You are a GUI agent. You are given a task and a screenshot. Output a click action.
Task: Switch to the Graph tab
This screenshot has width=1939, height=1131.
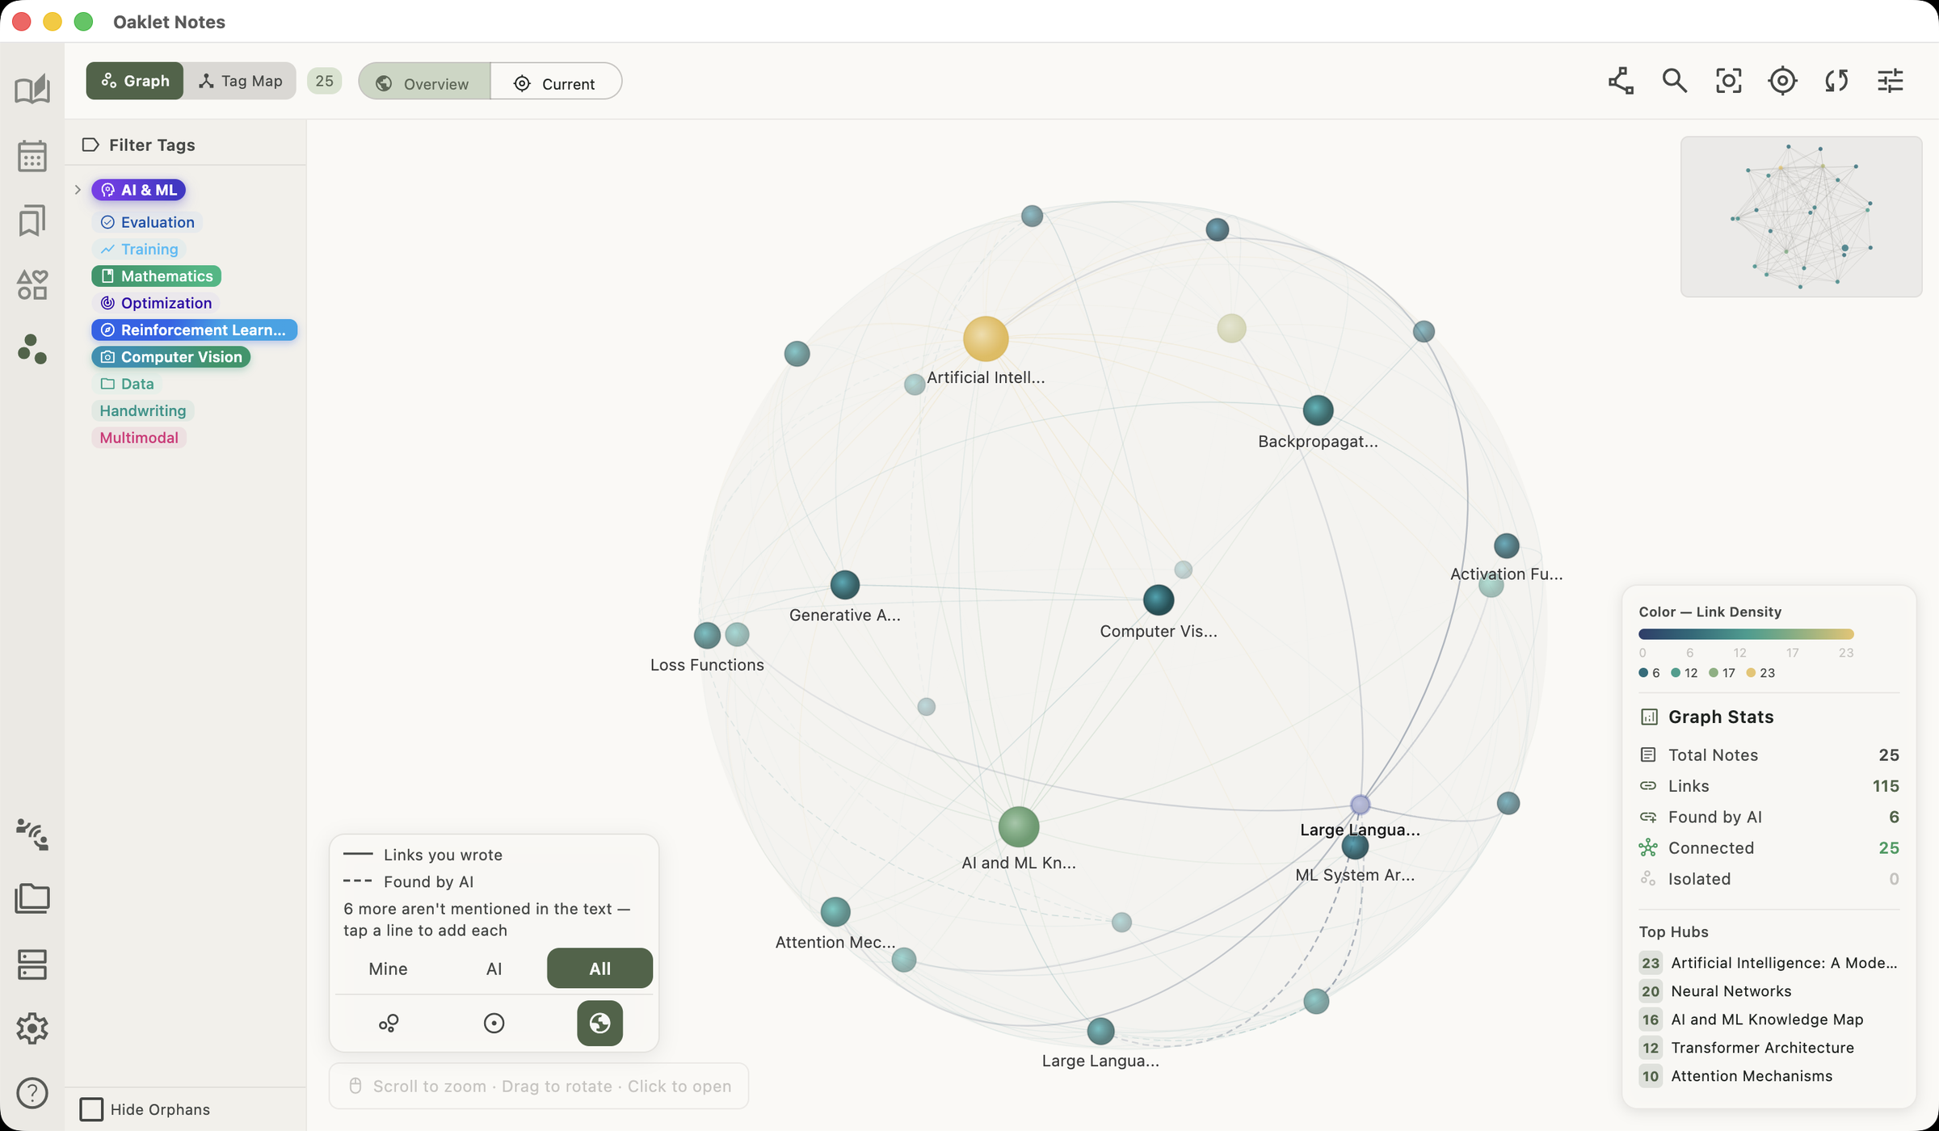click(135, 81)
